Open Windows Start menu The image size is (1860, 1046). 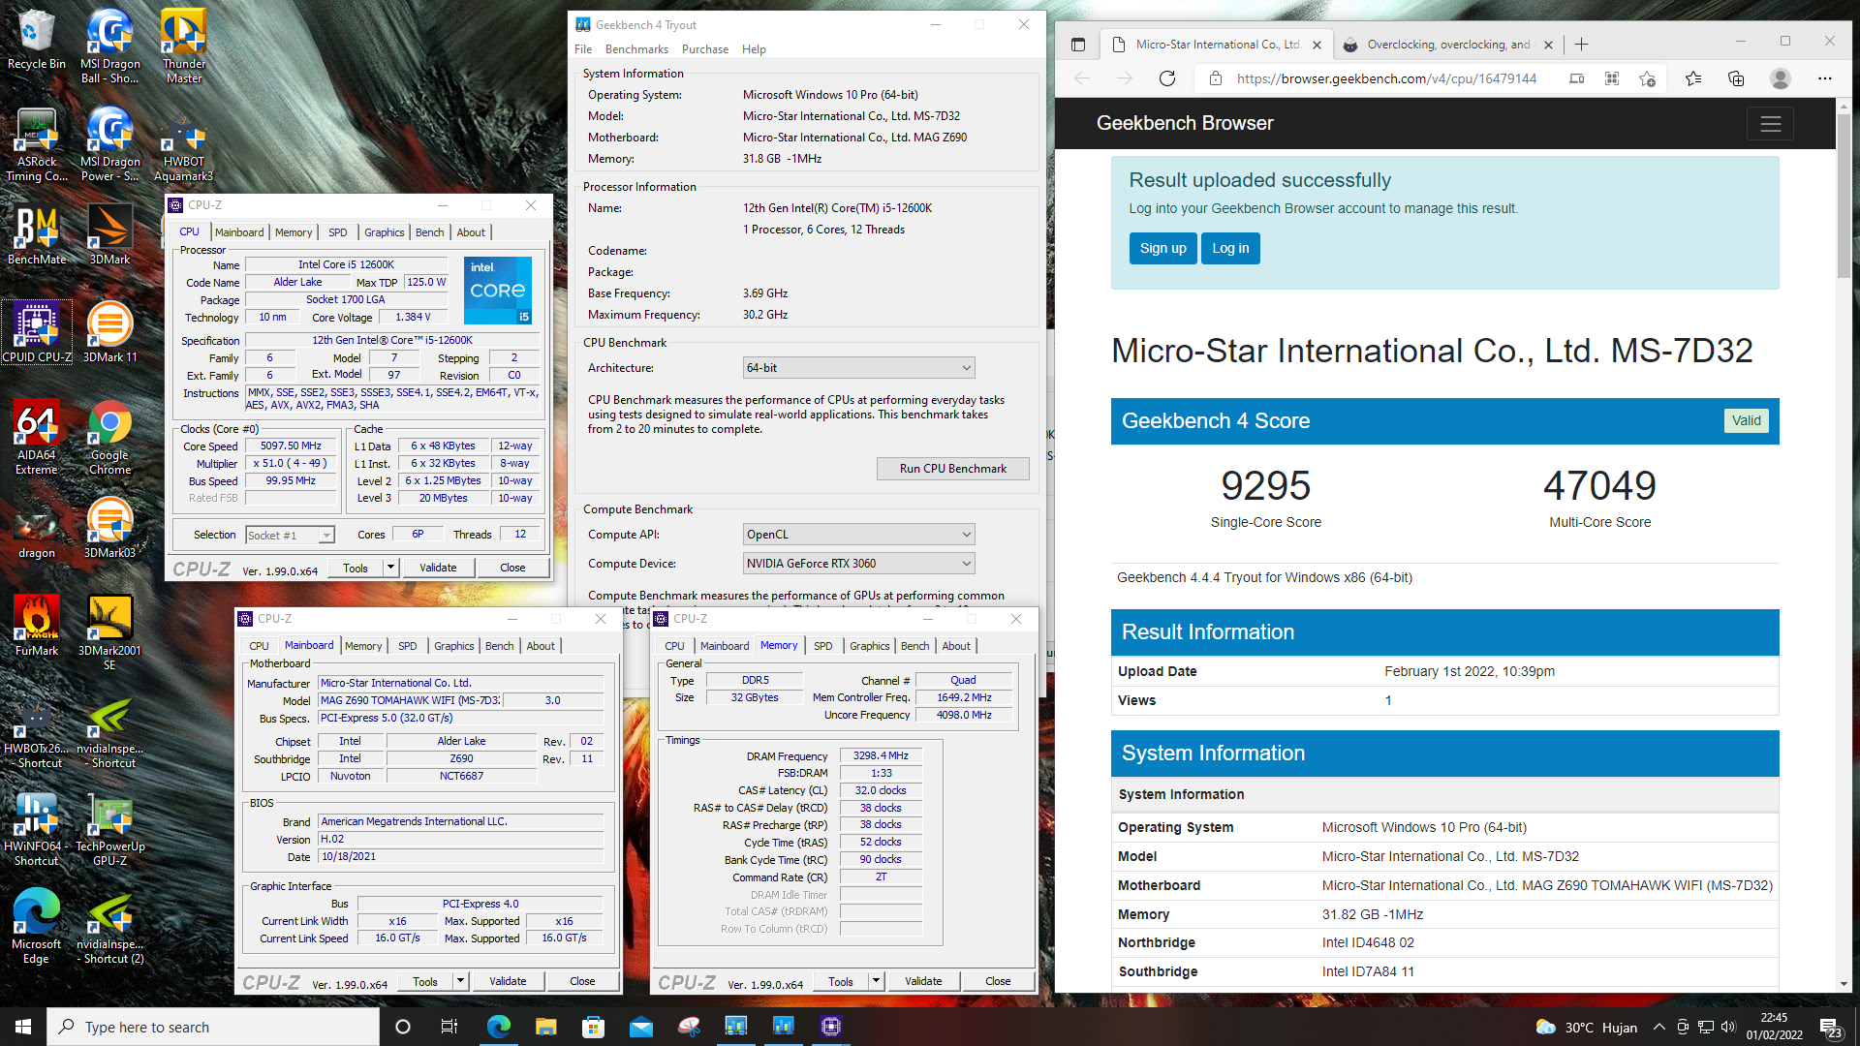pyautogui.click(x=23, y=1027)
